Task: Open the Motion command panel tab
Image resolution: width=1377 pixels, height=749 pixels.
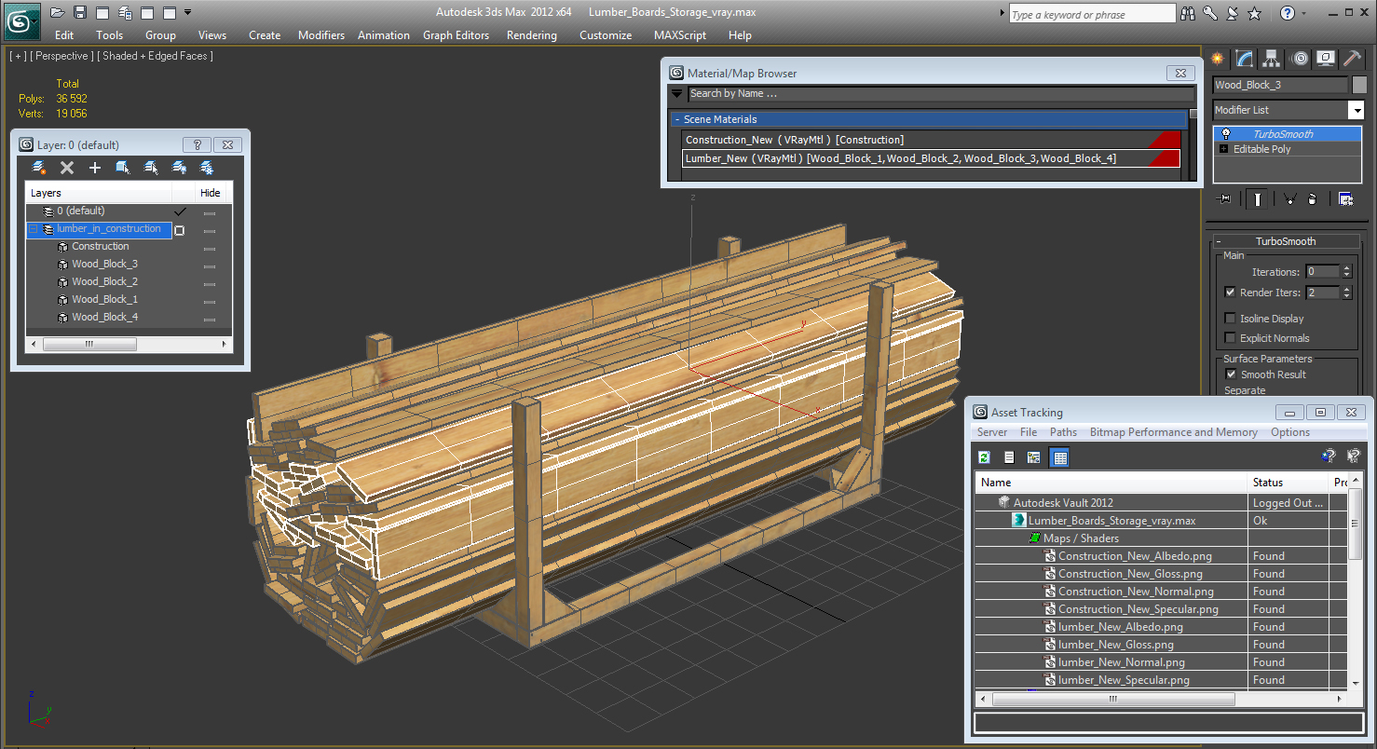Action: (1300, 59)
